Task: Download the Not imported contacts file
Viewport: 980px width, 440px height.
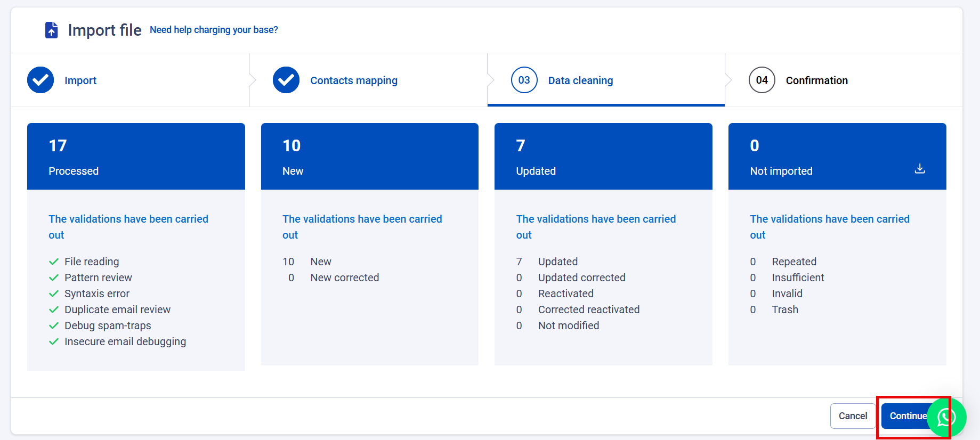Action: pos(919,169)
